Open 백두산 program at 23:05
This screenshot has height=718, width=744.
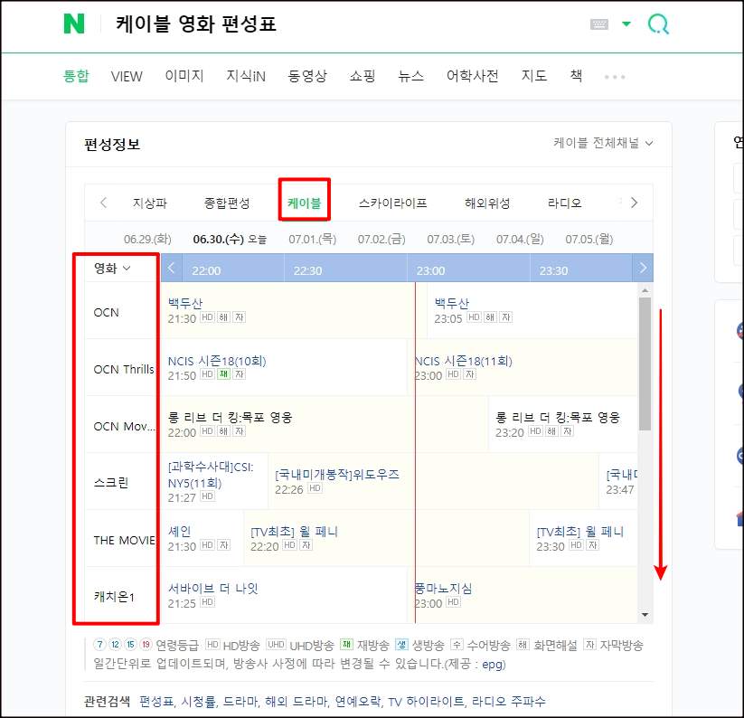pyautogui.click(x=452, y=303)
